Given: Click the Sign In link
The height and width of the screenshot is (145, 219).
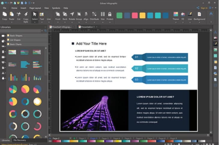Looking at the screenshot, I should [x=204, y=8].
